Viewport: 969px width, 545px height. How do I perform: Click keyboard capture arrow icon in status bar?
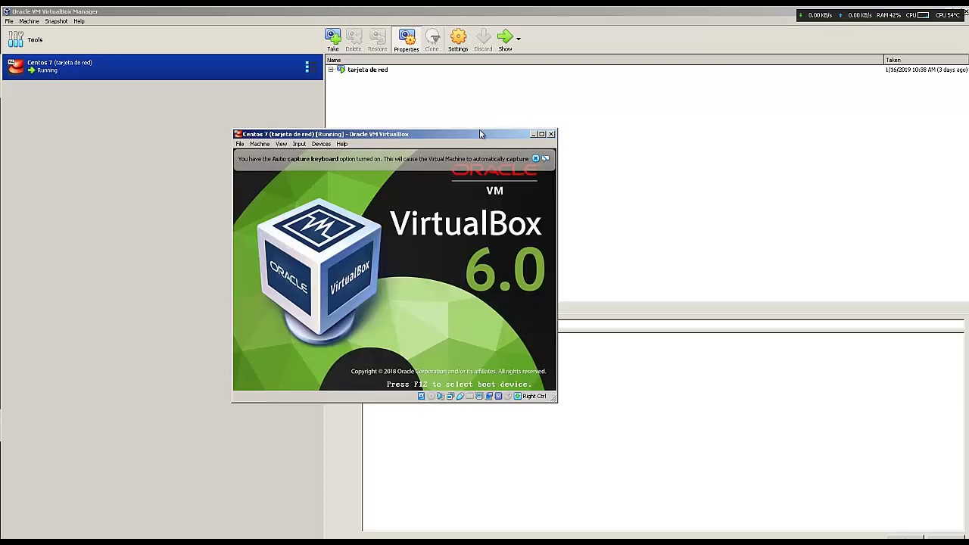tap(517, 396)
